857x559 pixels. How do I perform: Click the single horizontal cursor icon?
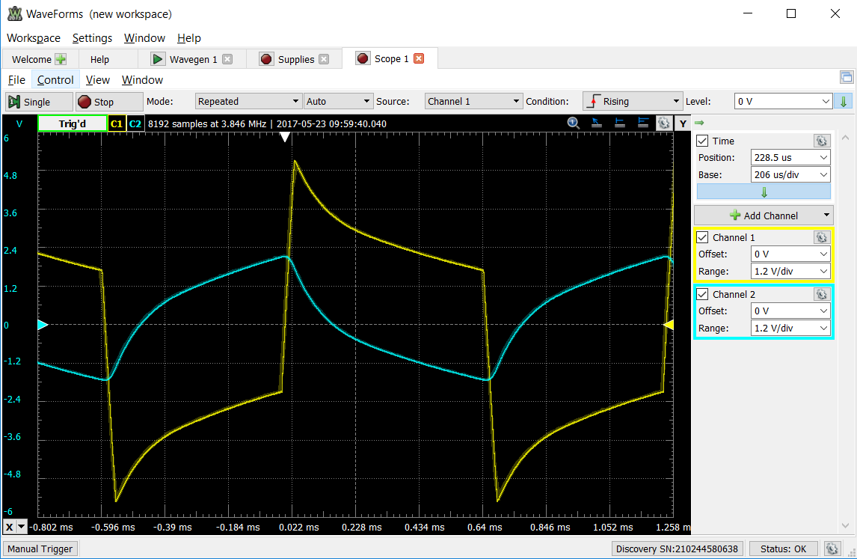coord(619,123)
